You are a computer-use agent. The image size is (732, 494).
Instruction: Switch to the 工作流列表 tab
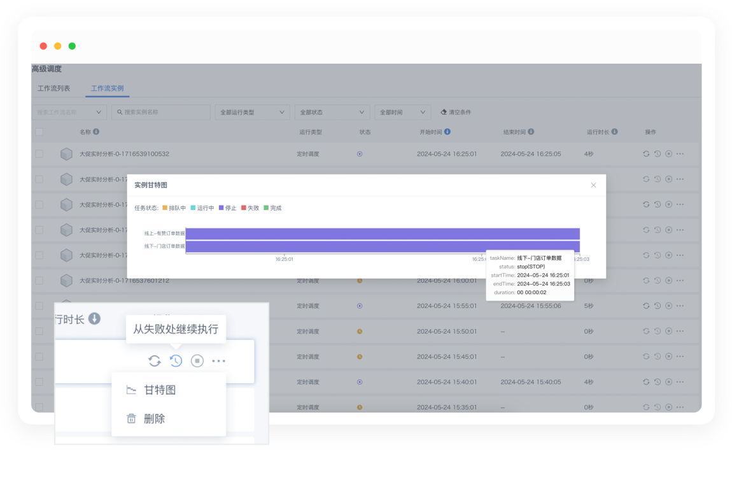pos(53,88)
